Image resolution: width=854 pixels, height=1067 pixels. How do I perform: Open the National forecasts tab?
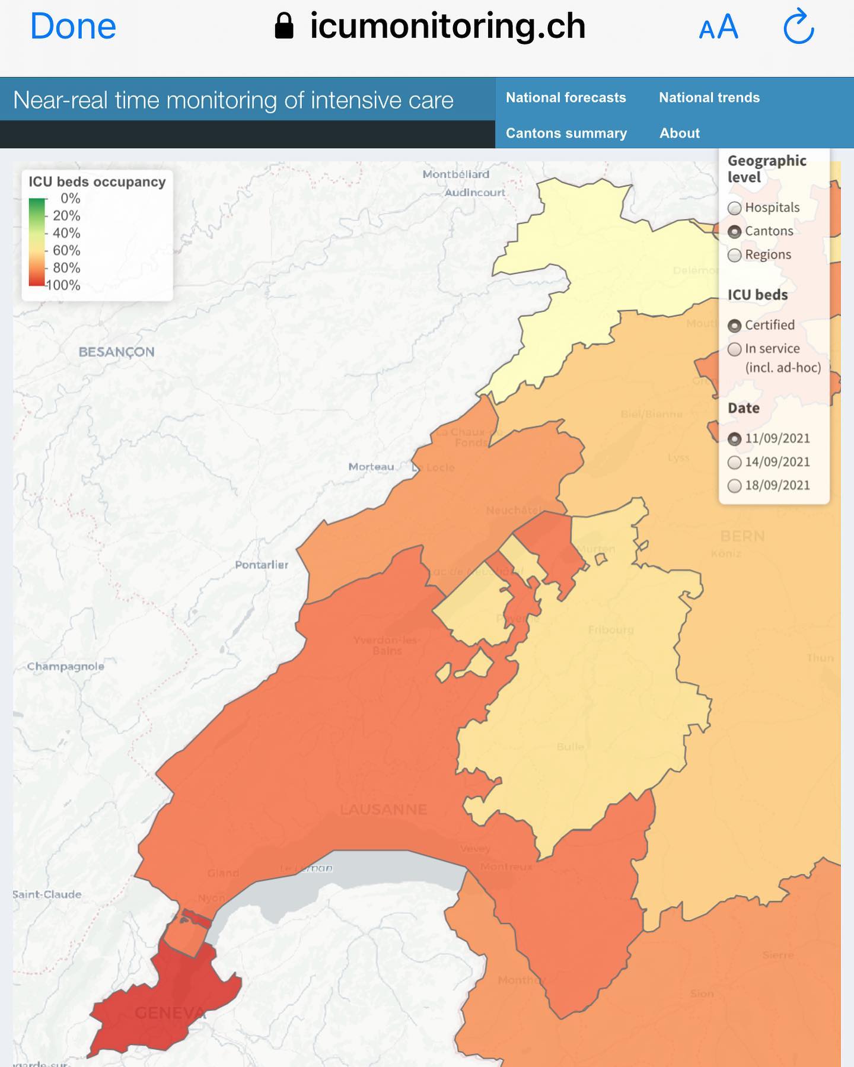point(565,98)
